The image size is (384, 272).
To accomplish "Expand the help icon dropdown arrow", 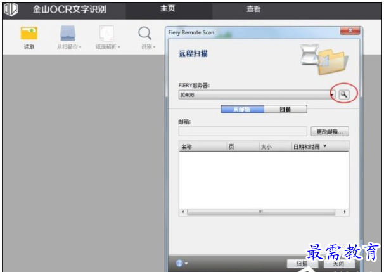I will pyautogui.click(x=186, y=263).
